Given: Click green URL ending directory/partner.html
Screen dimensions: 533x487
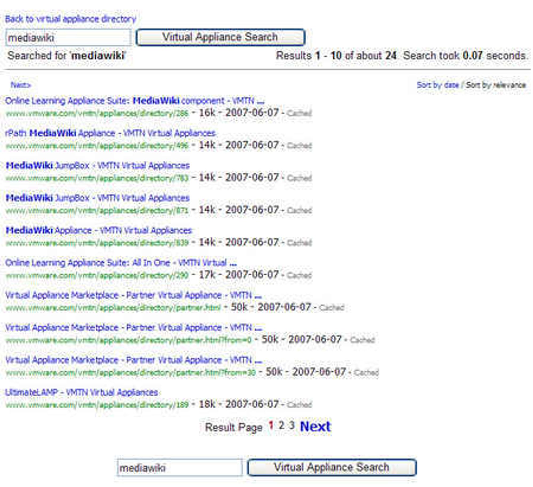Looking at the screenshot, I should tap(113, 308).
